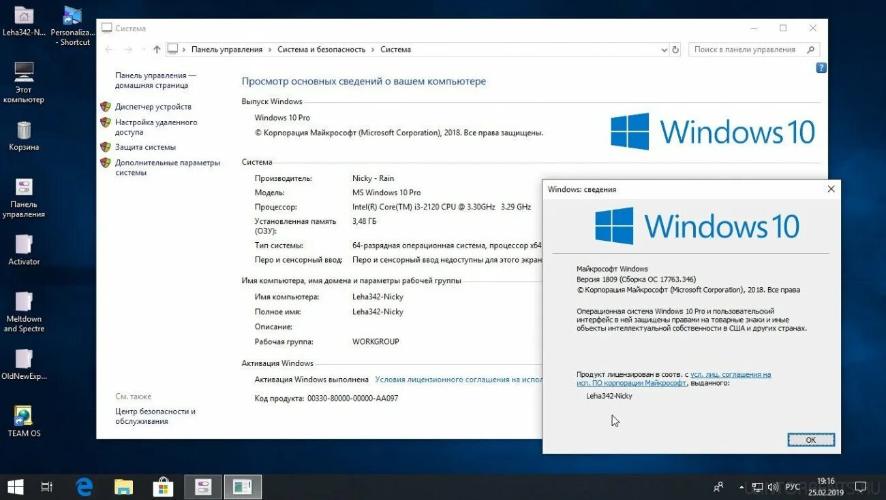Open Дополнительные параметры системы link
Screen dimensions: 886x500
point(168,167)
